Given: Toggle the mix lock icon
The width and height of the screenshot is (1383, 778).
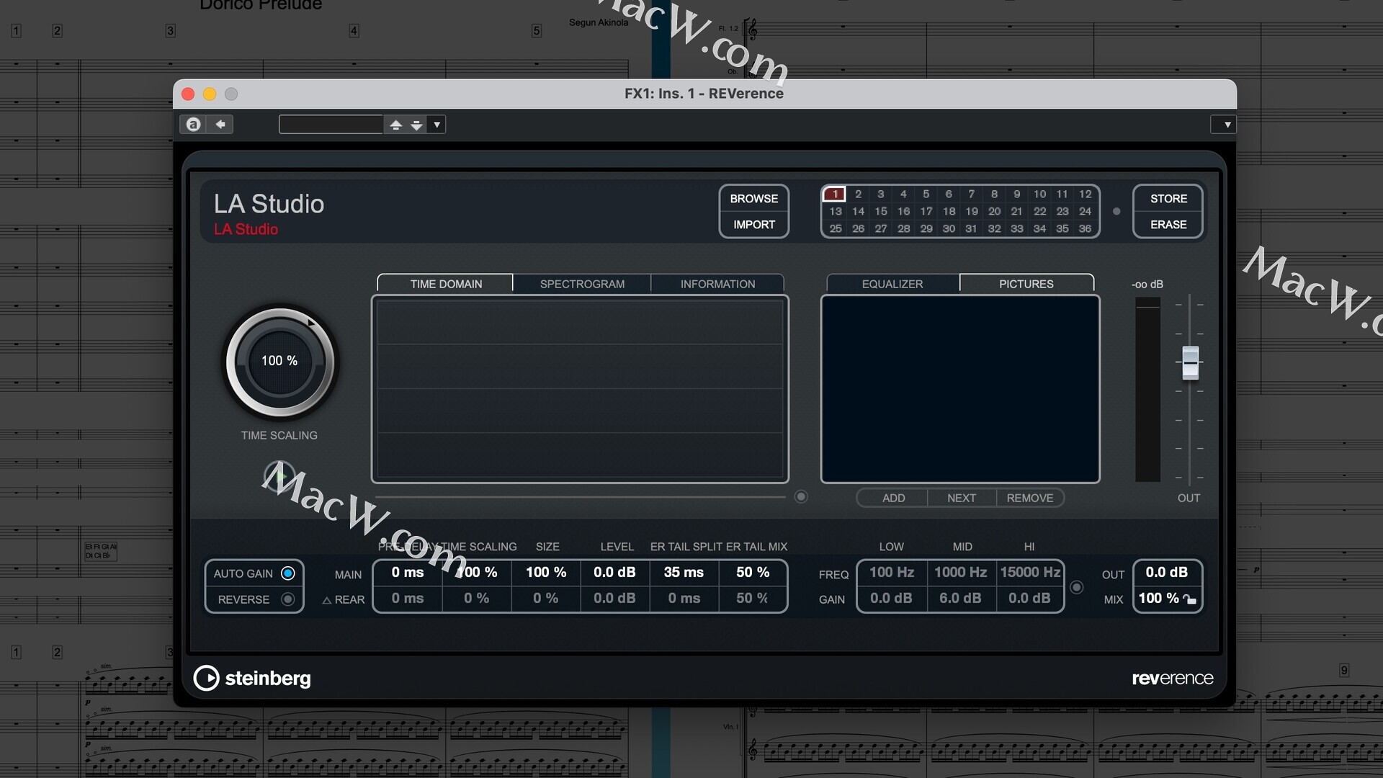Looking at the screenshot, I should point(1190,599).
